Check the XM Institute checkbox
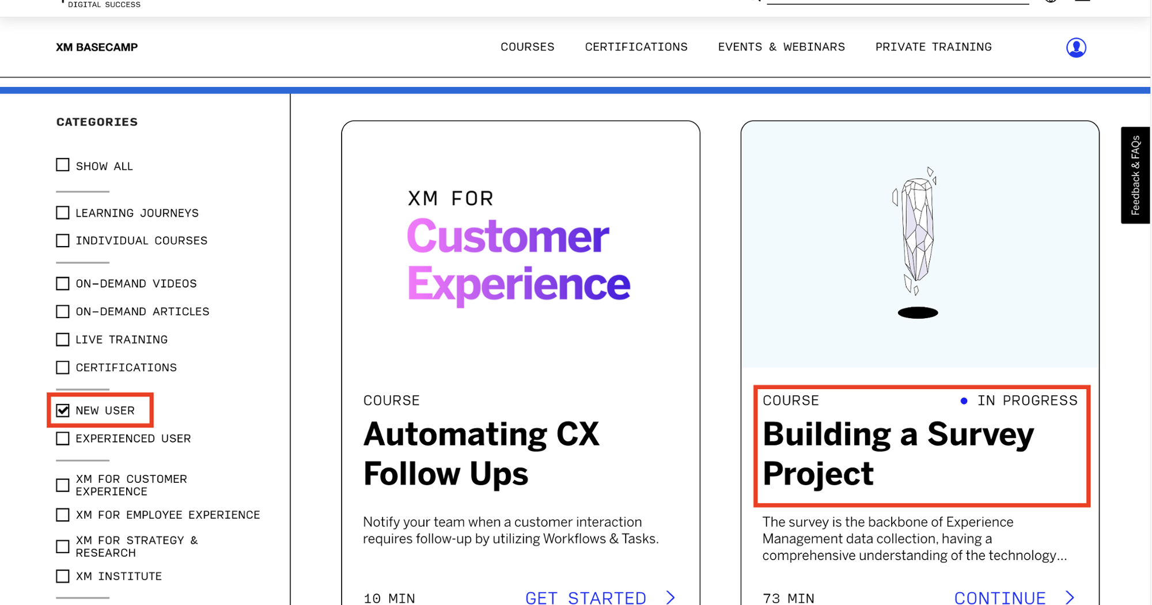The width and height of the screenshot is (1152, 605). 63,576
